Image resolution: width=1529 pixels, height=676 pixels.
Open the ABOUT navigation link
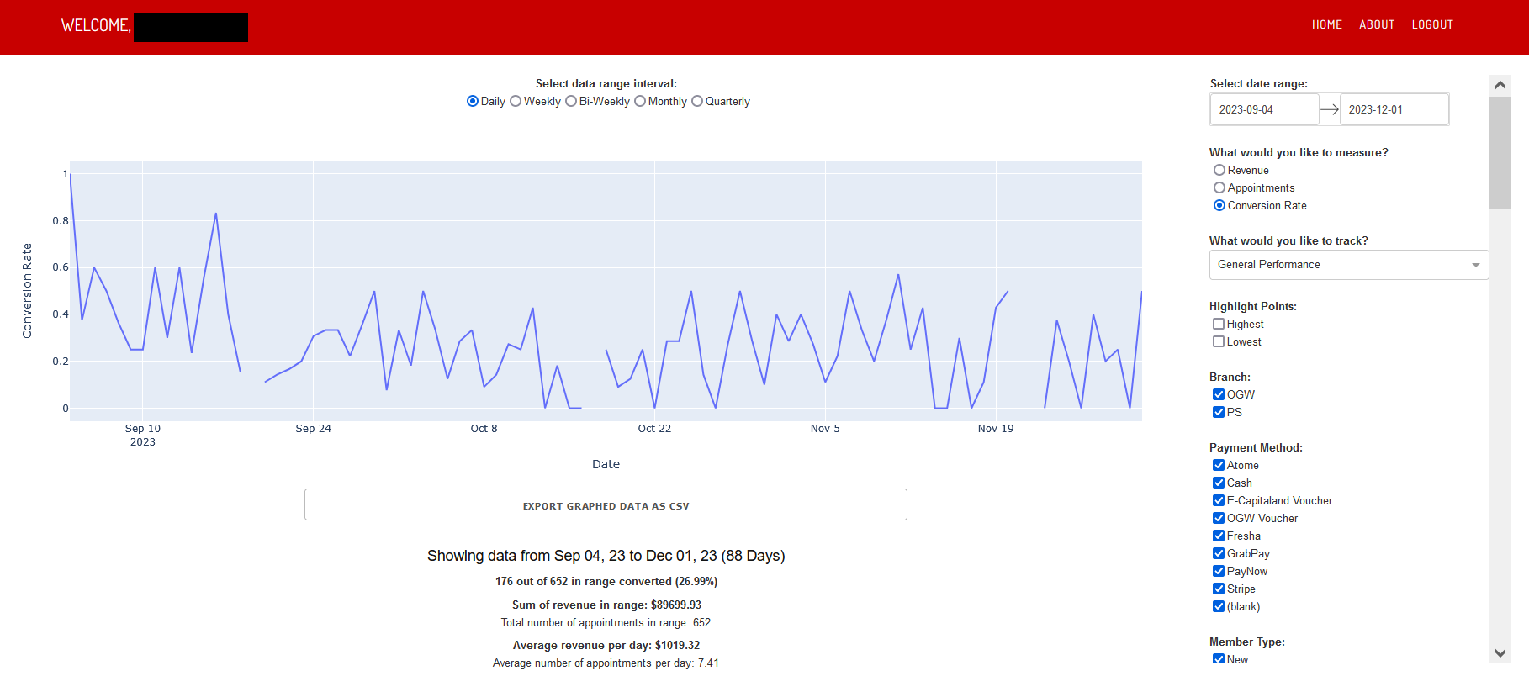coord(1377,24)
